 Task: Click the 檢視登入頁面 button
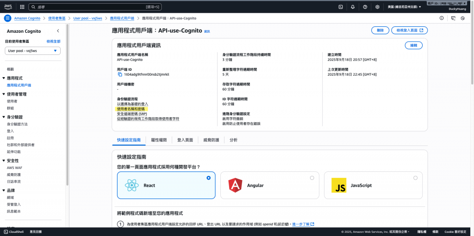(409, 30)
